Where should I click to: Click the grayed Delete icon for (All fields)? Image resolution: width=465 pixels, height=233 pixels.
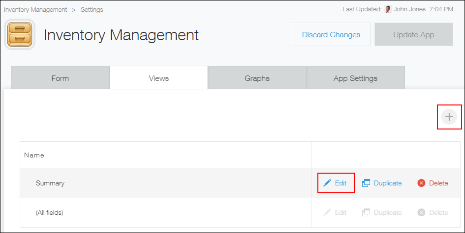coord(421,212)
